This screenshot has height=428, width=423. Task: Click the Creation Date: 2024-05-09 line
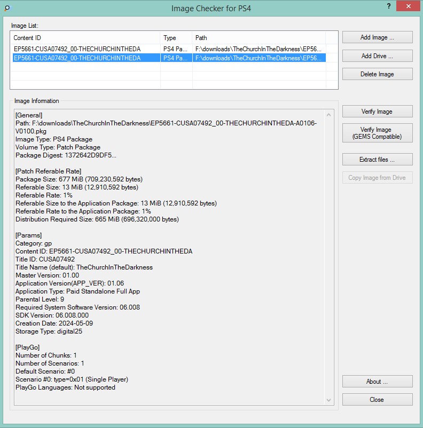coord(54,323)
